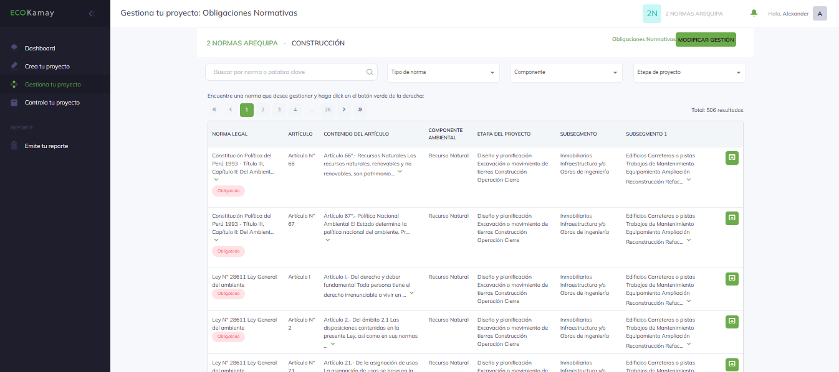Screen dimensions: 839x372
Task: Click '2 NORMAS AREQUIPA' text beside the 2N badge
Action: (694, 14)
